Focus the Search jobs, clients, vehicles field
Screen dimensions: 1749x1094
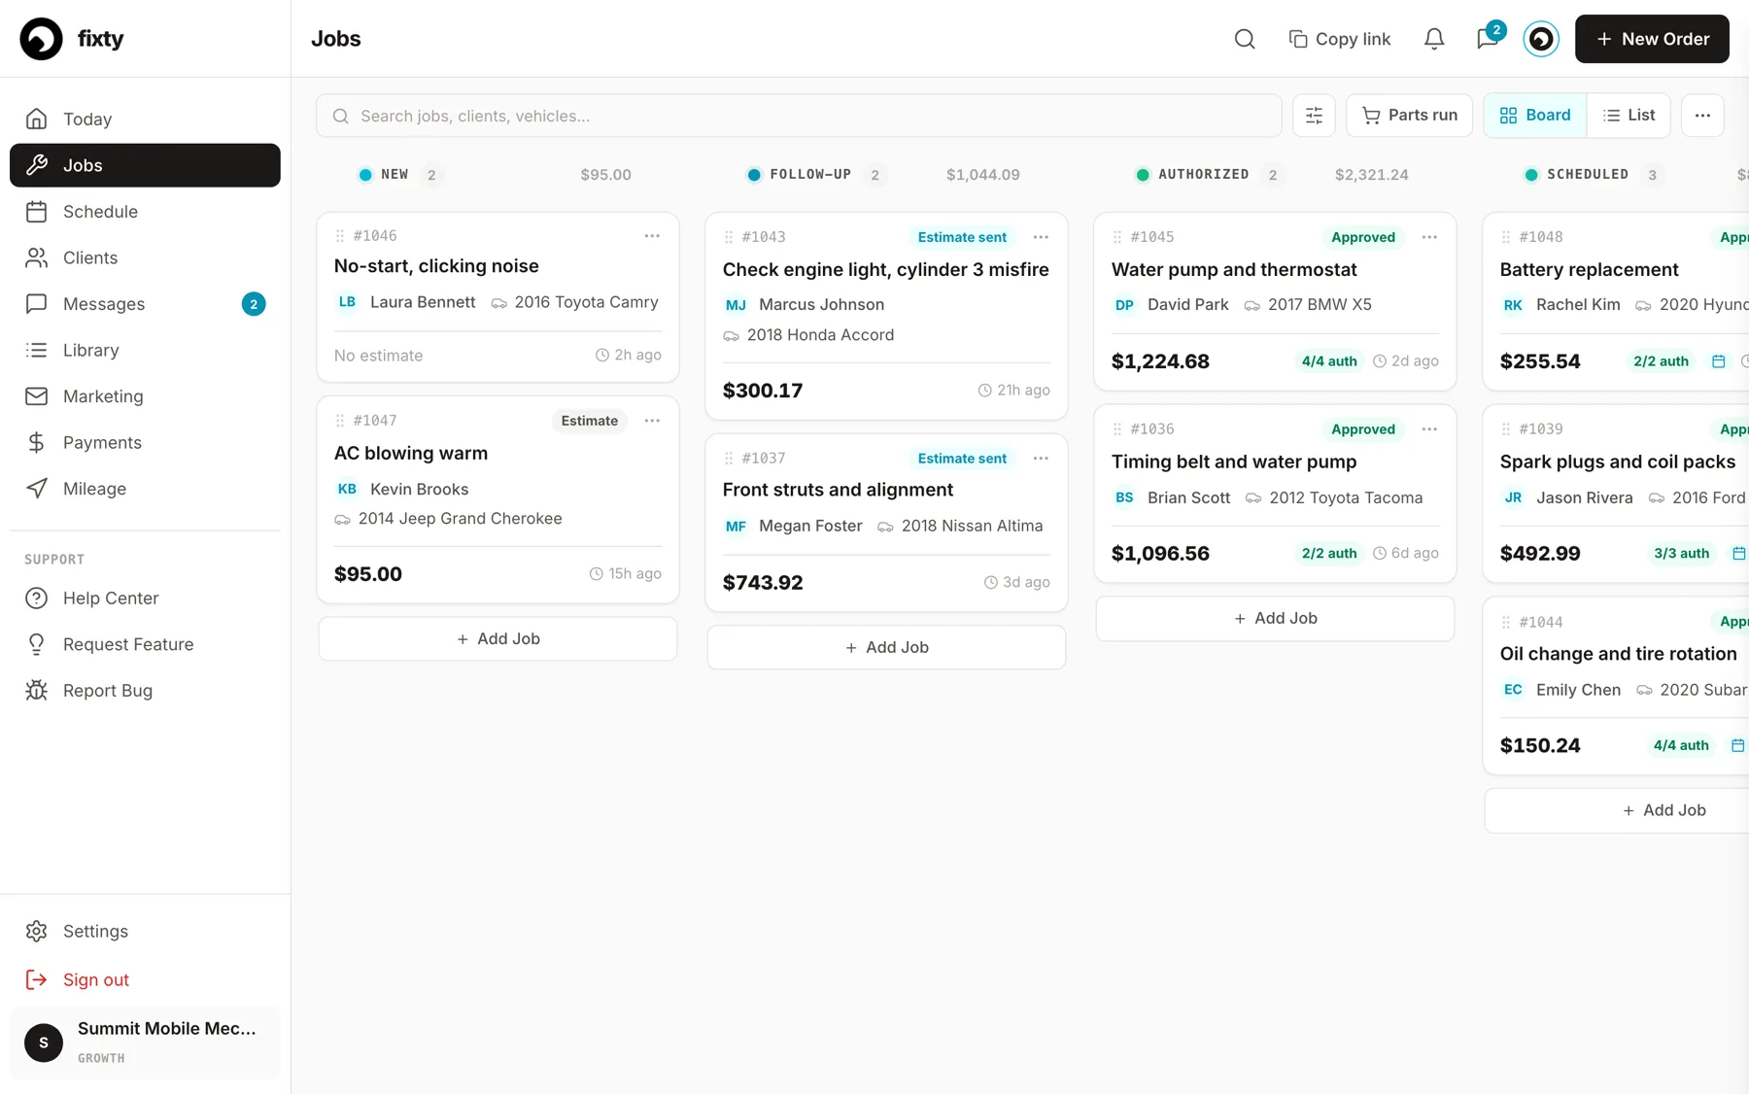click(799, 116)
